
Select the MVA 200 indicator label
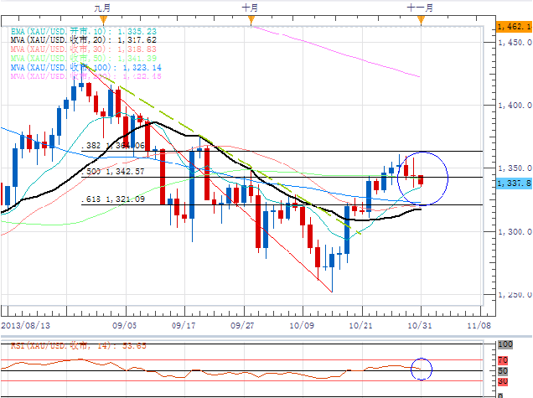(x=85, y=76)
